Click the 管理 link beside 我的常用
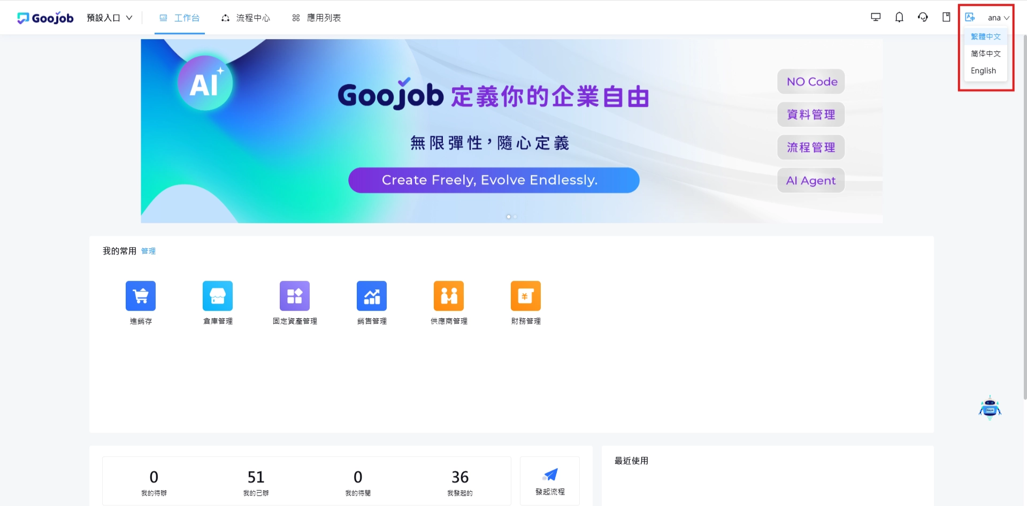The width and height of the screenshot is (1027, 506). 148,251
